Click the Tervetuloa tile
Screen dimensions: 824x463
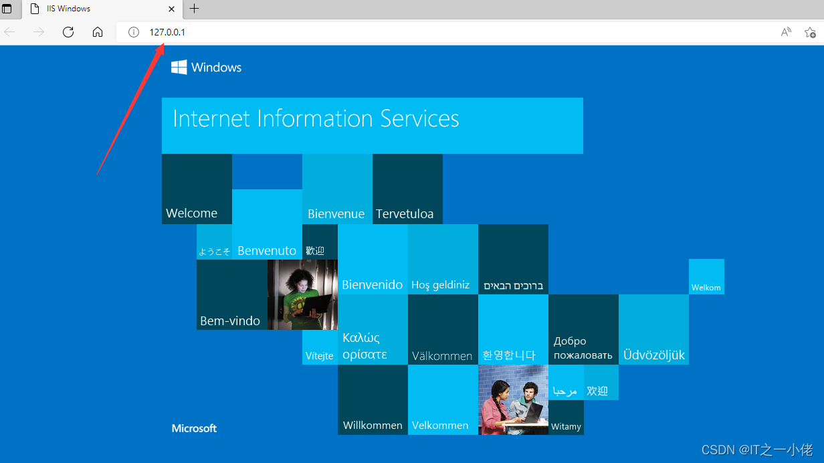407,189
